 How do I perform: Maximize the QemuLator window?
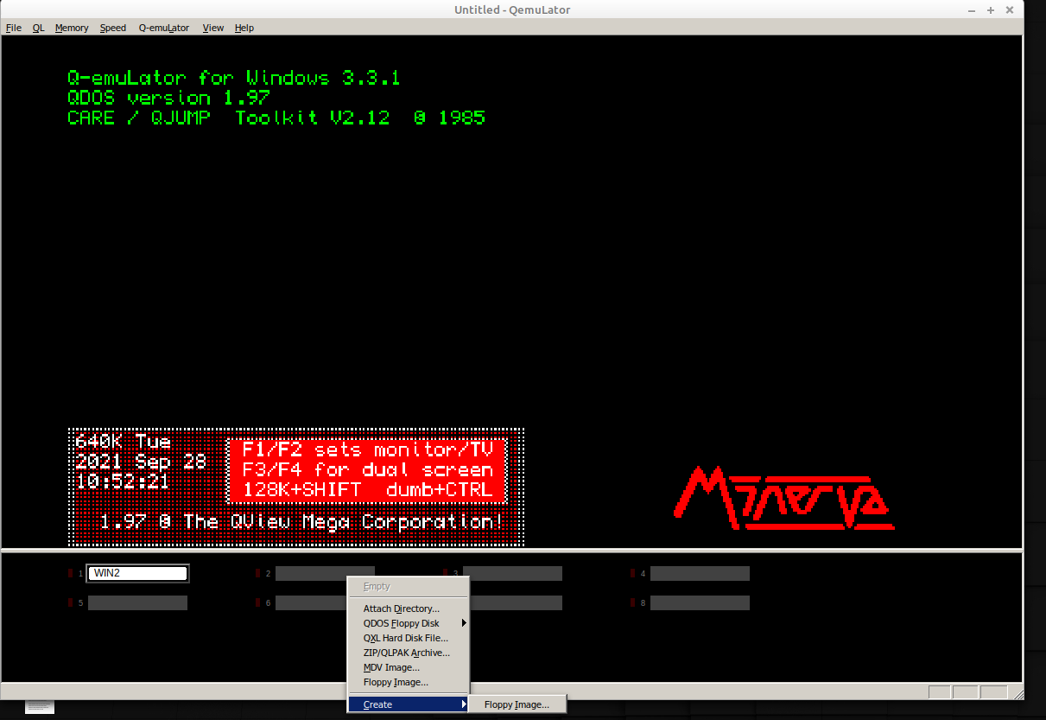point(991,10)
